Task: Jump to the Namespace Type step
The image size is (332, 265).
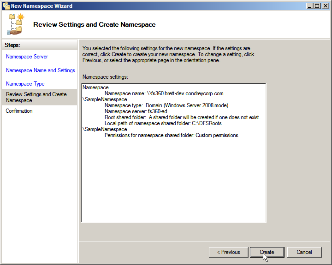Action: [x=25, y=84]
